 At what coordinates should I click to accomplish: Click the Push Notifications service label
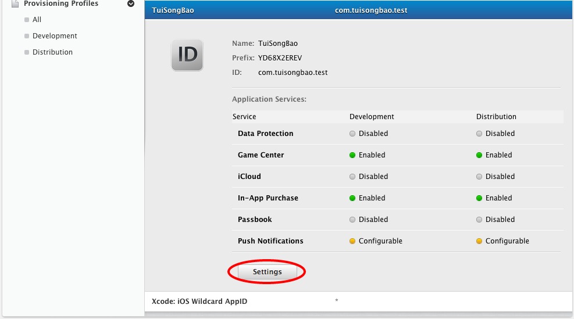click(x=270, y=241)
